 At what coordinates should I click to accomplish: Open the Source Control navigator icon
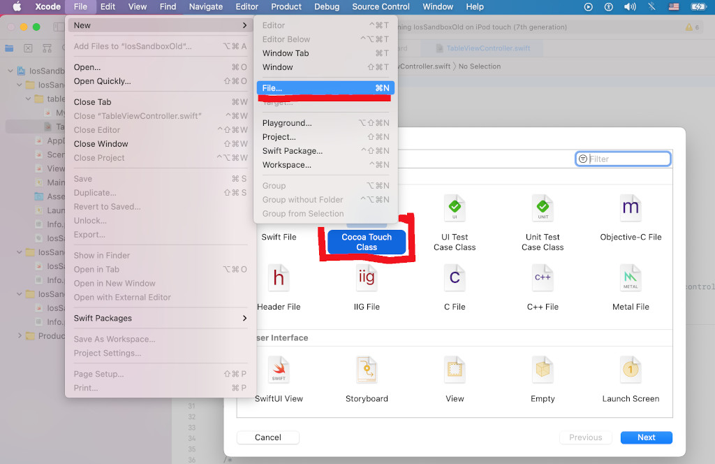tap(28, 48)
